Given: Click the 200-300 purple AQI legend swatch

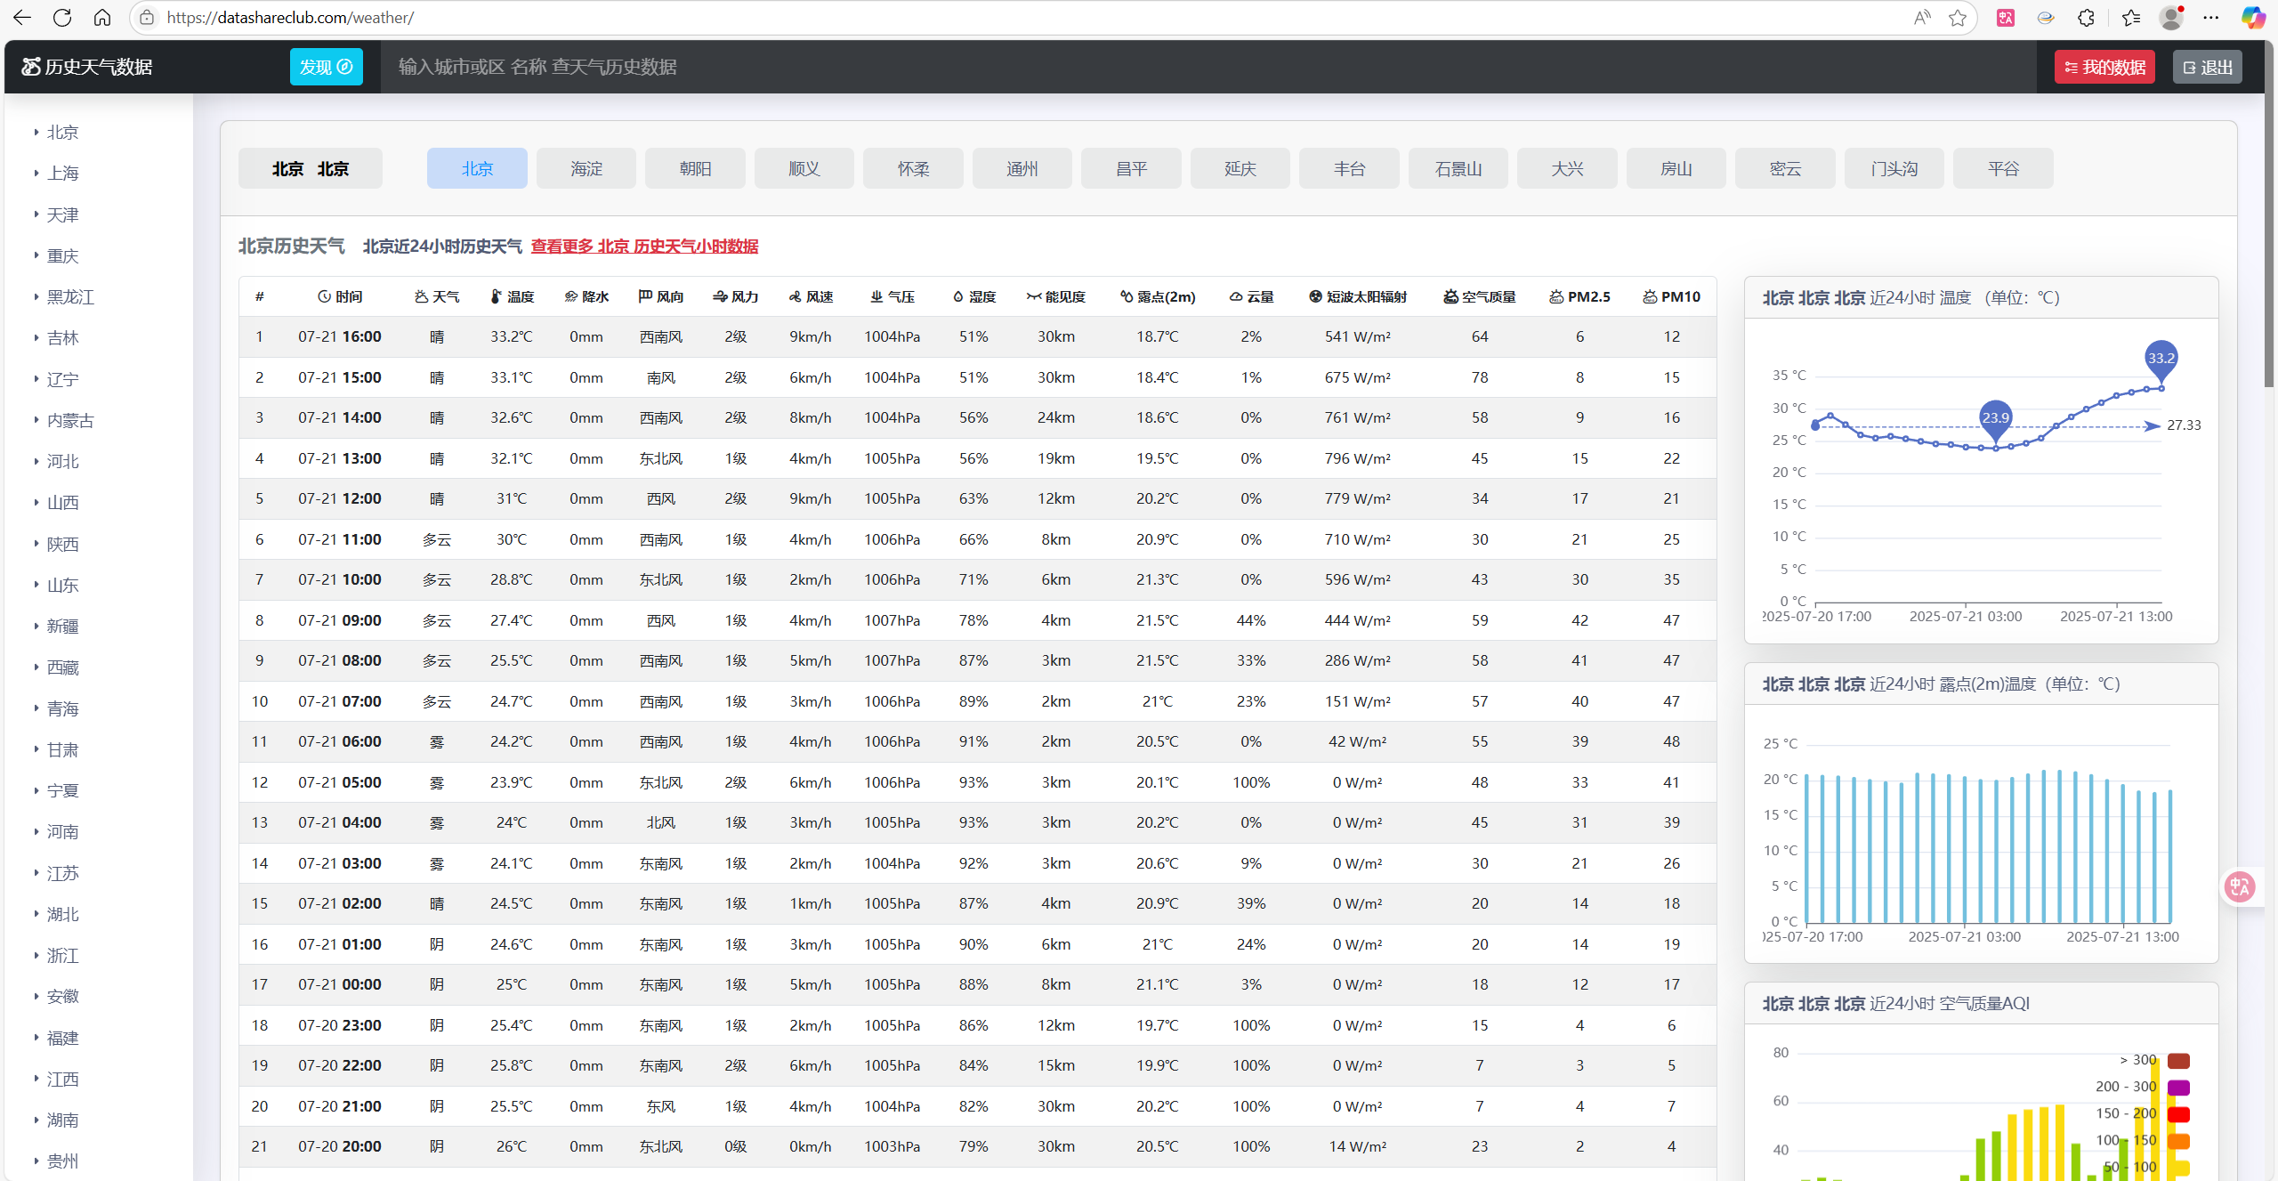Looking at the screenshot, I should (2178, 1088).
